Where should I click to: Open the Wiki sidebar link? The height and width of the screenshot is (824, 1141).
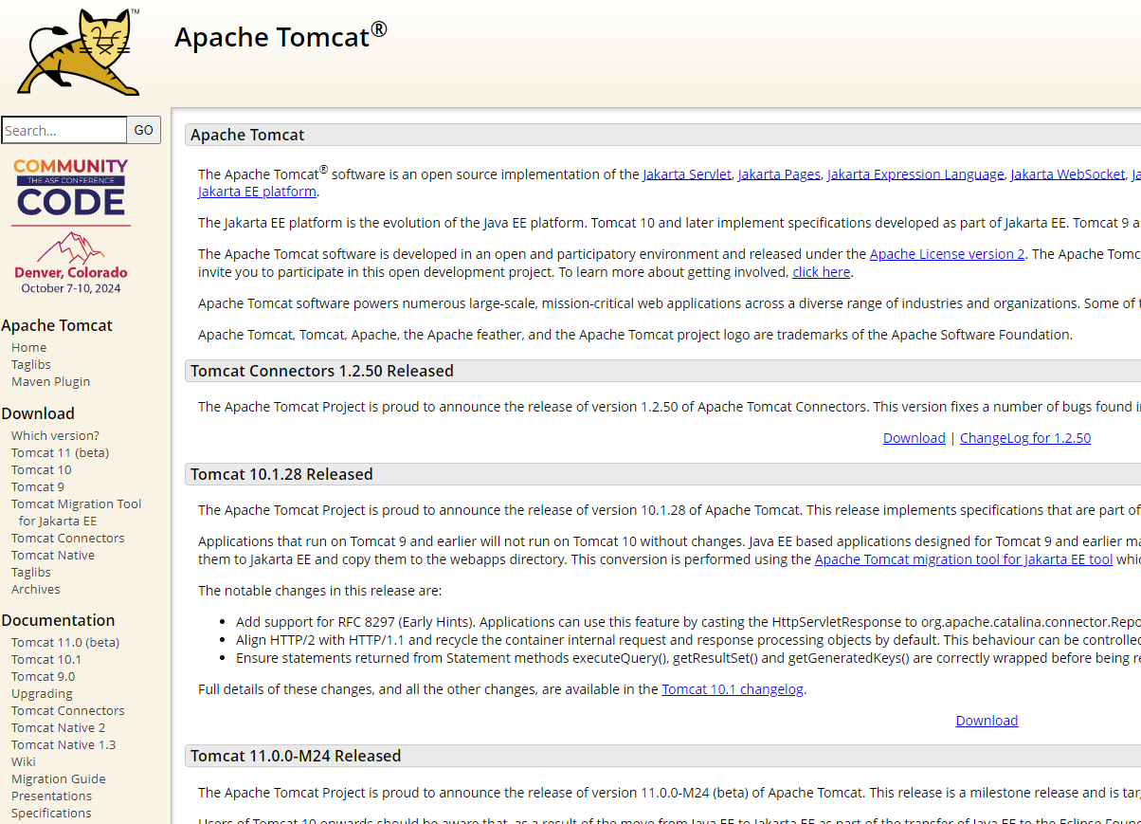coord(24,761)
